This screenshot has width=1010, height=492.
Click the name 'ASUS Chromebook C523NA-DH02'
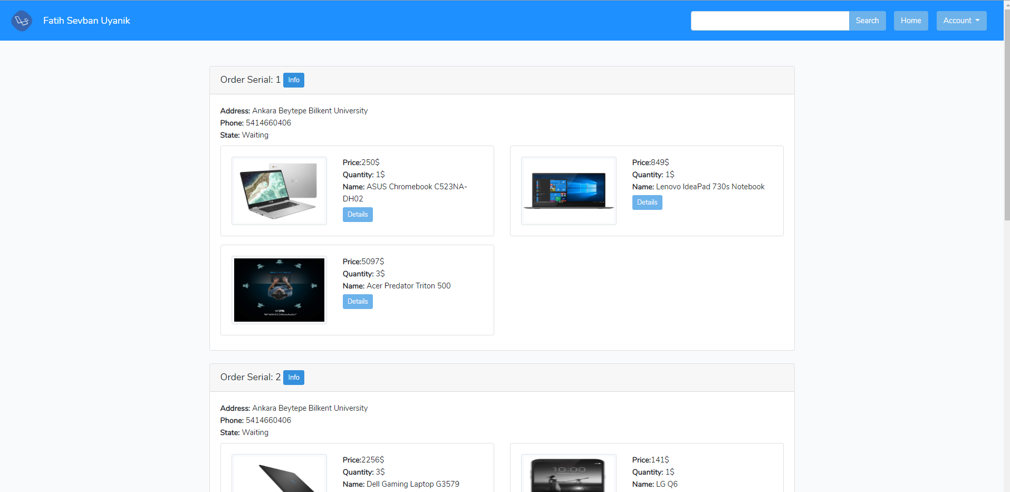tap(405, 192)
